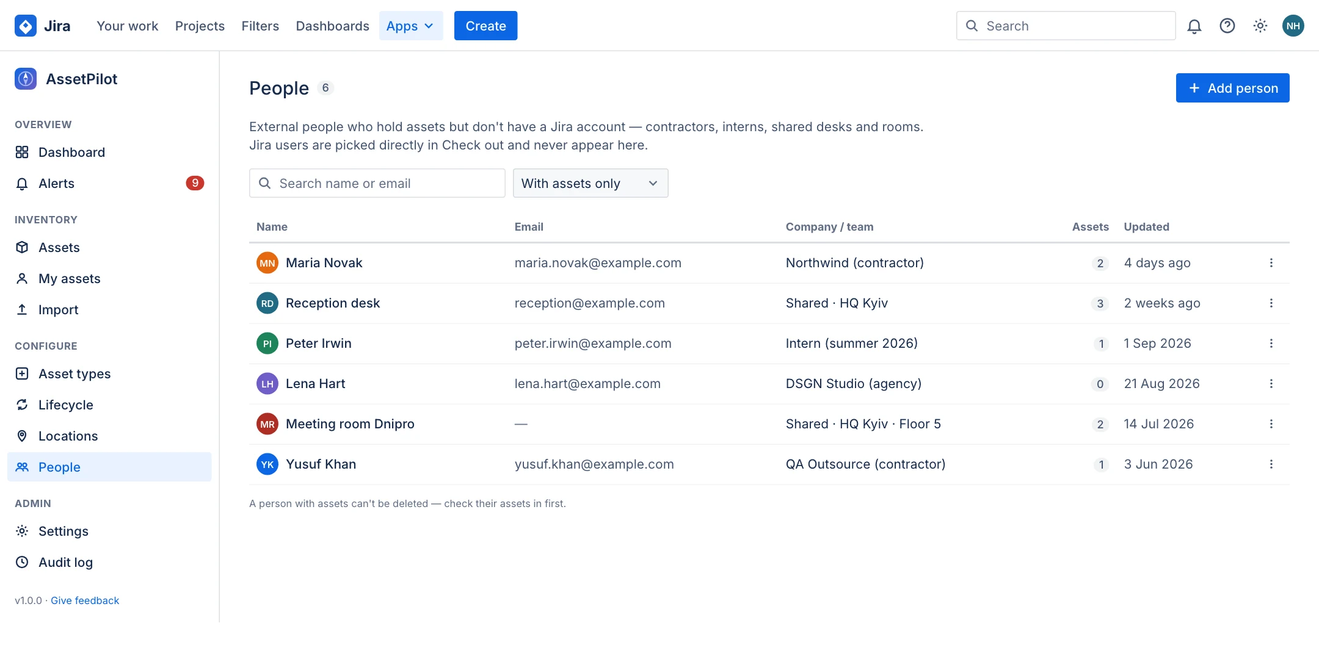This screenshot has width=1319, height=659.
Task: Open My assets in the sidebar
Action: click(109, 278)
